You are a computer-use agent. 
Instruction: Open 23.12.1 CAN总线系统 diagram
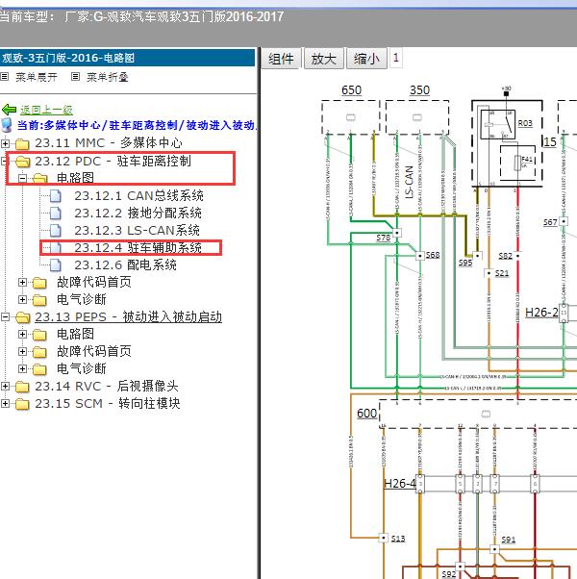pyautogui.click(x=138, y=195)
